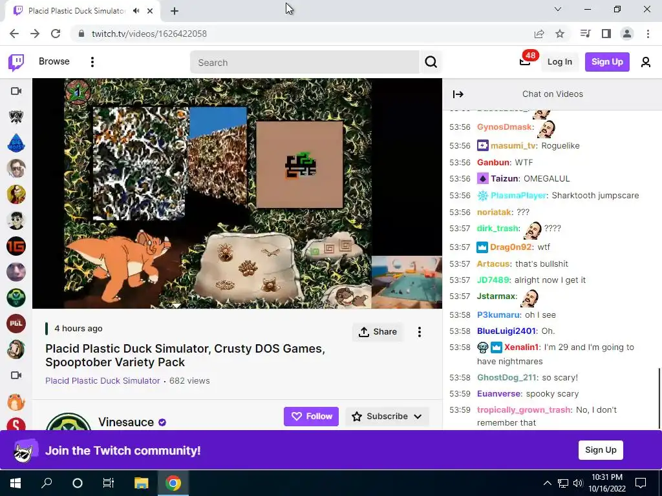Open the user account menu icon
This screenshot has width=662, height=496.
pyautogui.click(x=646, y=63)
